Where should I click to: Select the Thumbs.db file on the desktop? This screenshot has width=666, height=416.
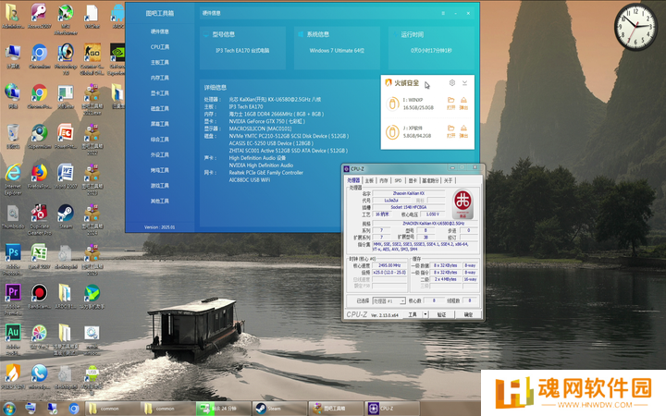[x=13, y=216]
